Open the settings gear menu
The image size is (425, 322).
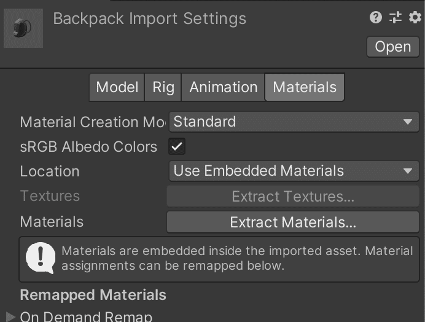415,18
